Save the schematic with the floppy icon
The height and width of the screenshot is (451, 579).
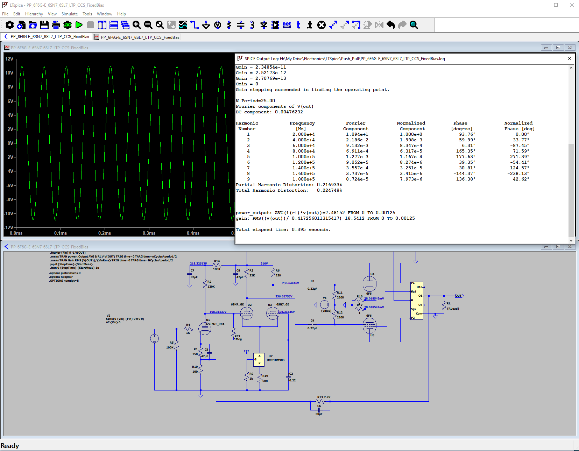click(x=44, y=25)
